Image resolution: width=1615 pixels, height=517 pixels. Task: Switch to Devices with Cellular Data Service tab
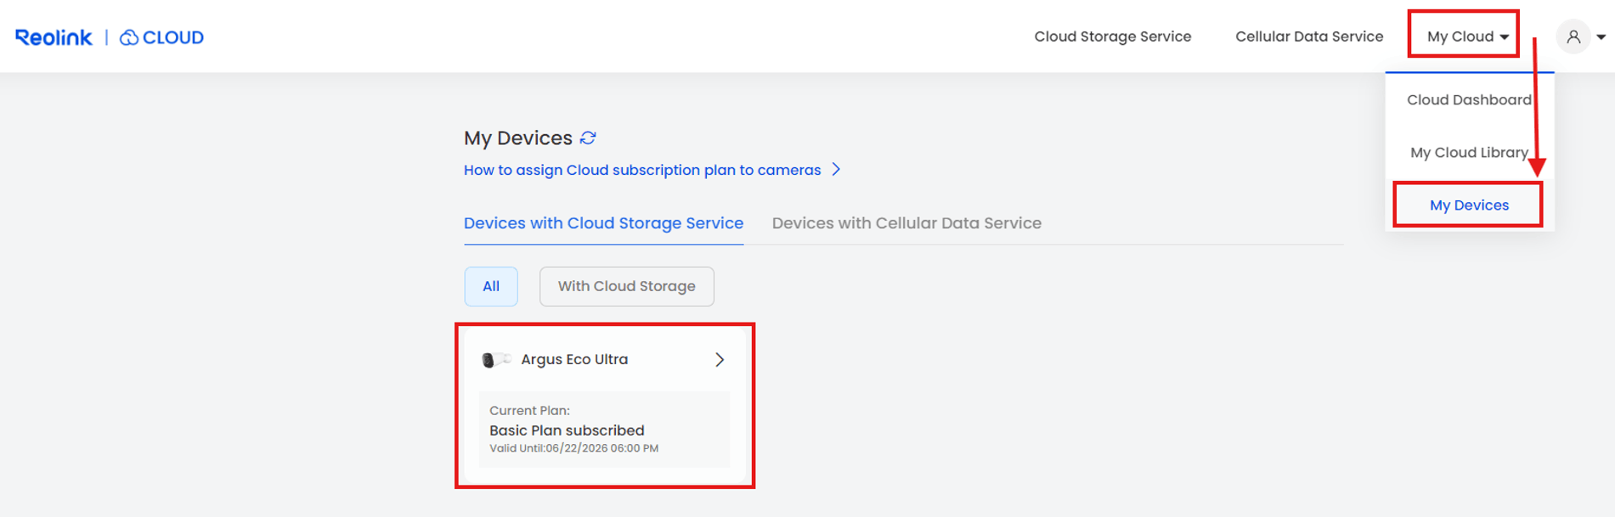point(906,223)
